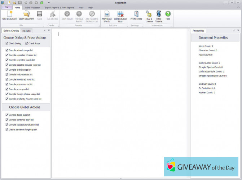Switch to the Word Processor ribbon tab

point(32,7)
